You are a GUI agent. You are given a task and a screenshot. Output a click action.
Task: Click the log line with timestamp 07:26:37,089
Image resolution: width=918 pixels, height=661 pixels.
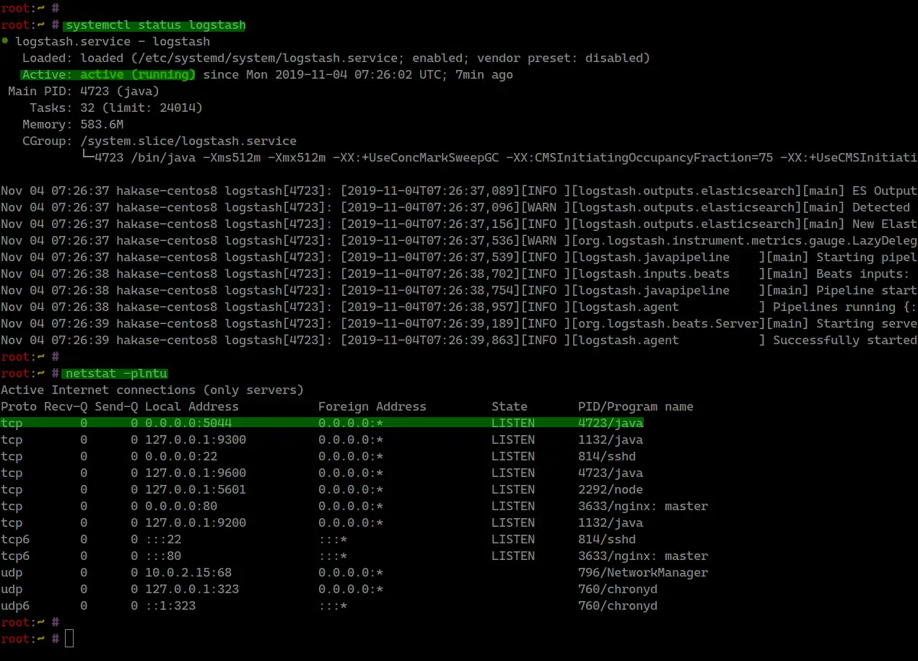coord(459,191)
